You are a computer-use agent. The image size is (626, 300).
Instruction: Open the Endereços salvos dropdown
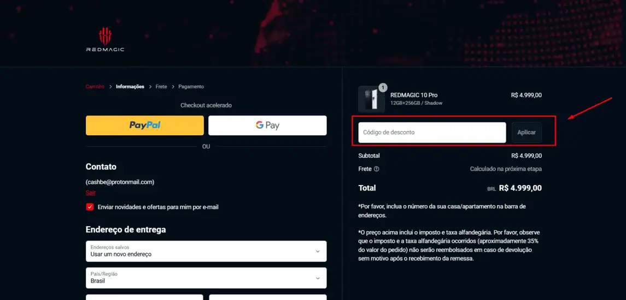click(x=206, y=251)
